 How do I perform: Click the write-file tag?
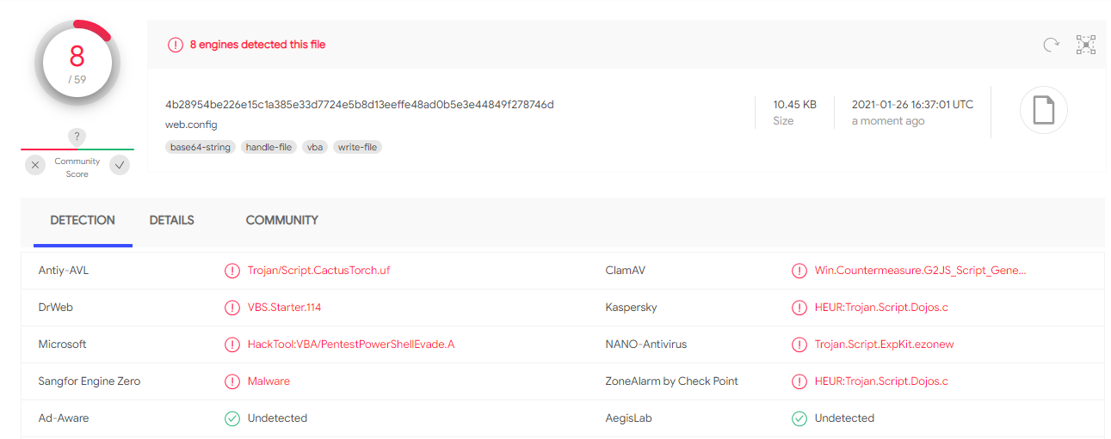(357, 147)
